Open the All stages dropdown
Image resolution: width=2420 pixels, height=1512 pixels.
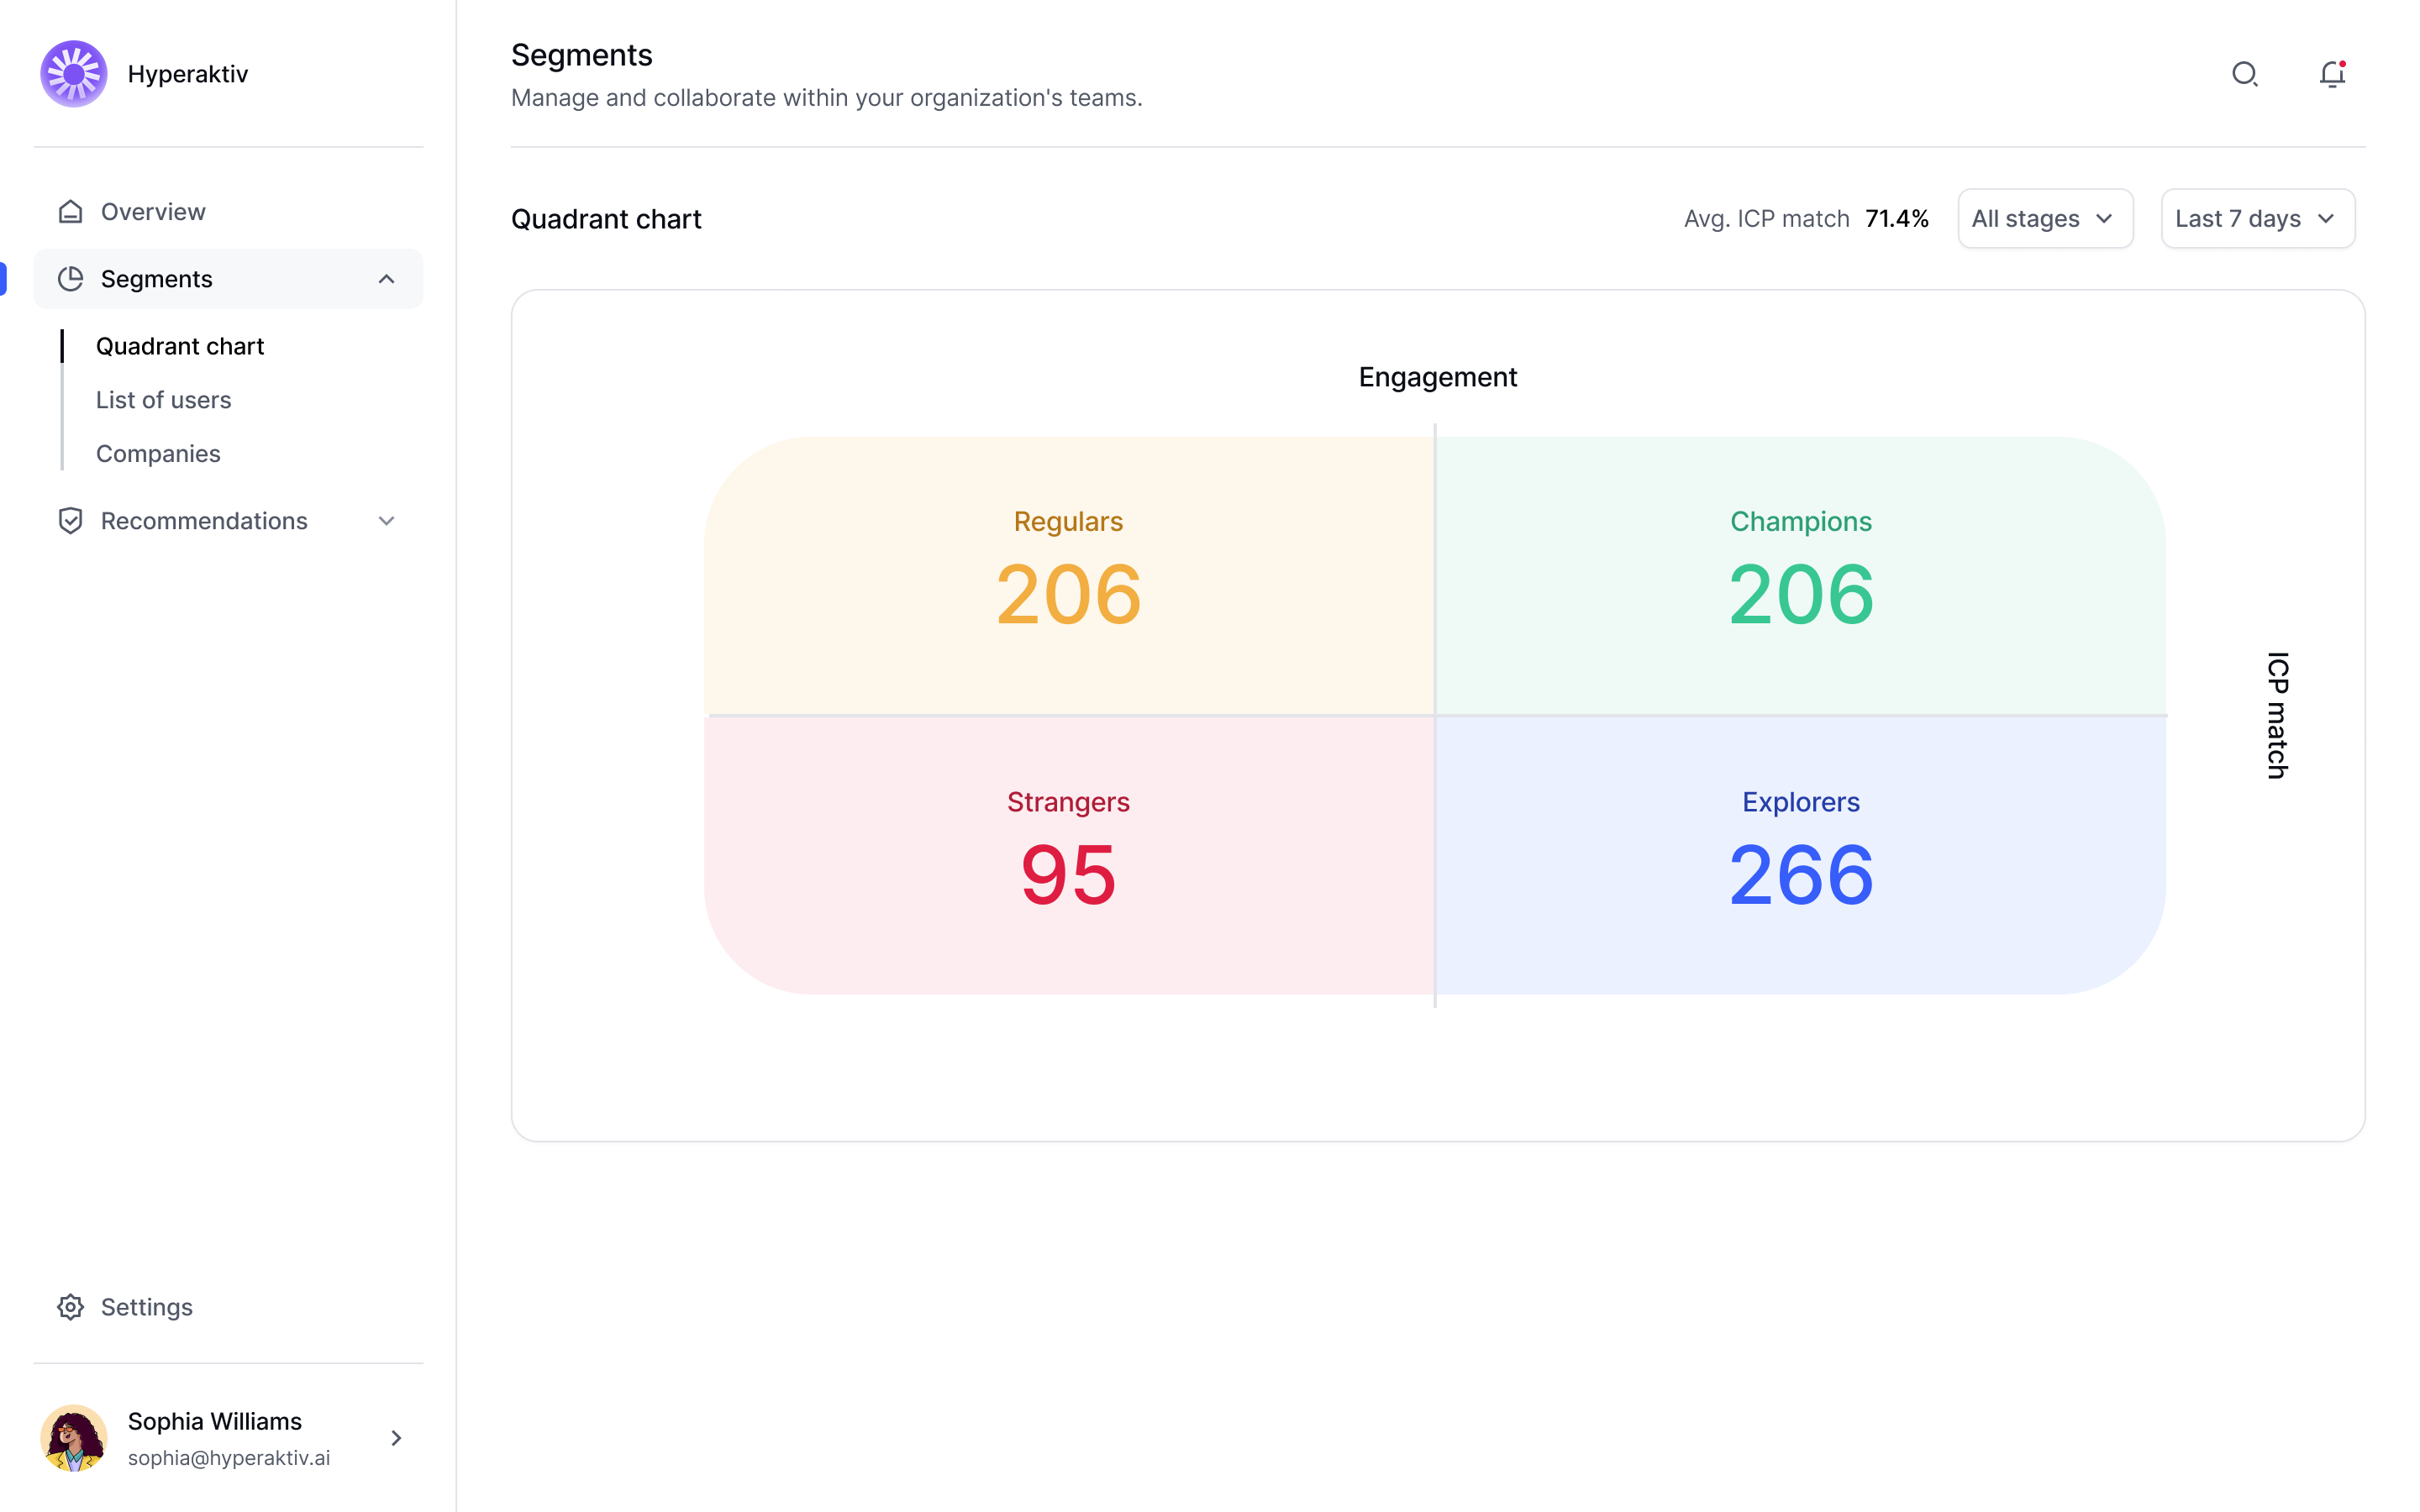coord(2044,219)
